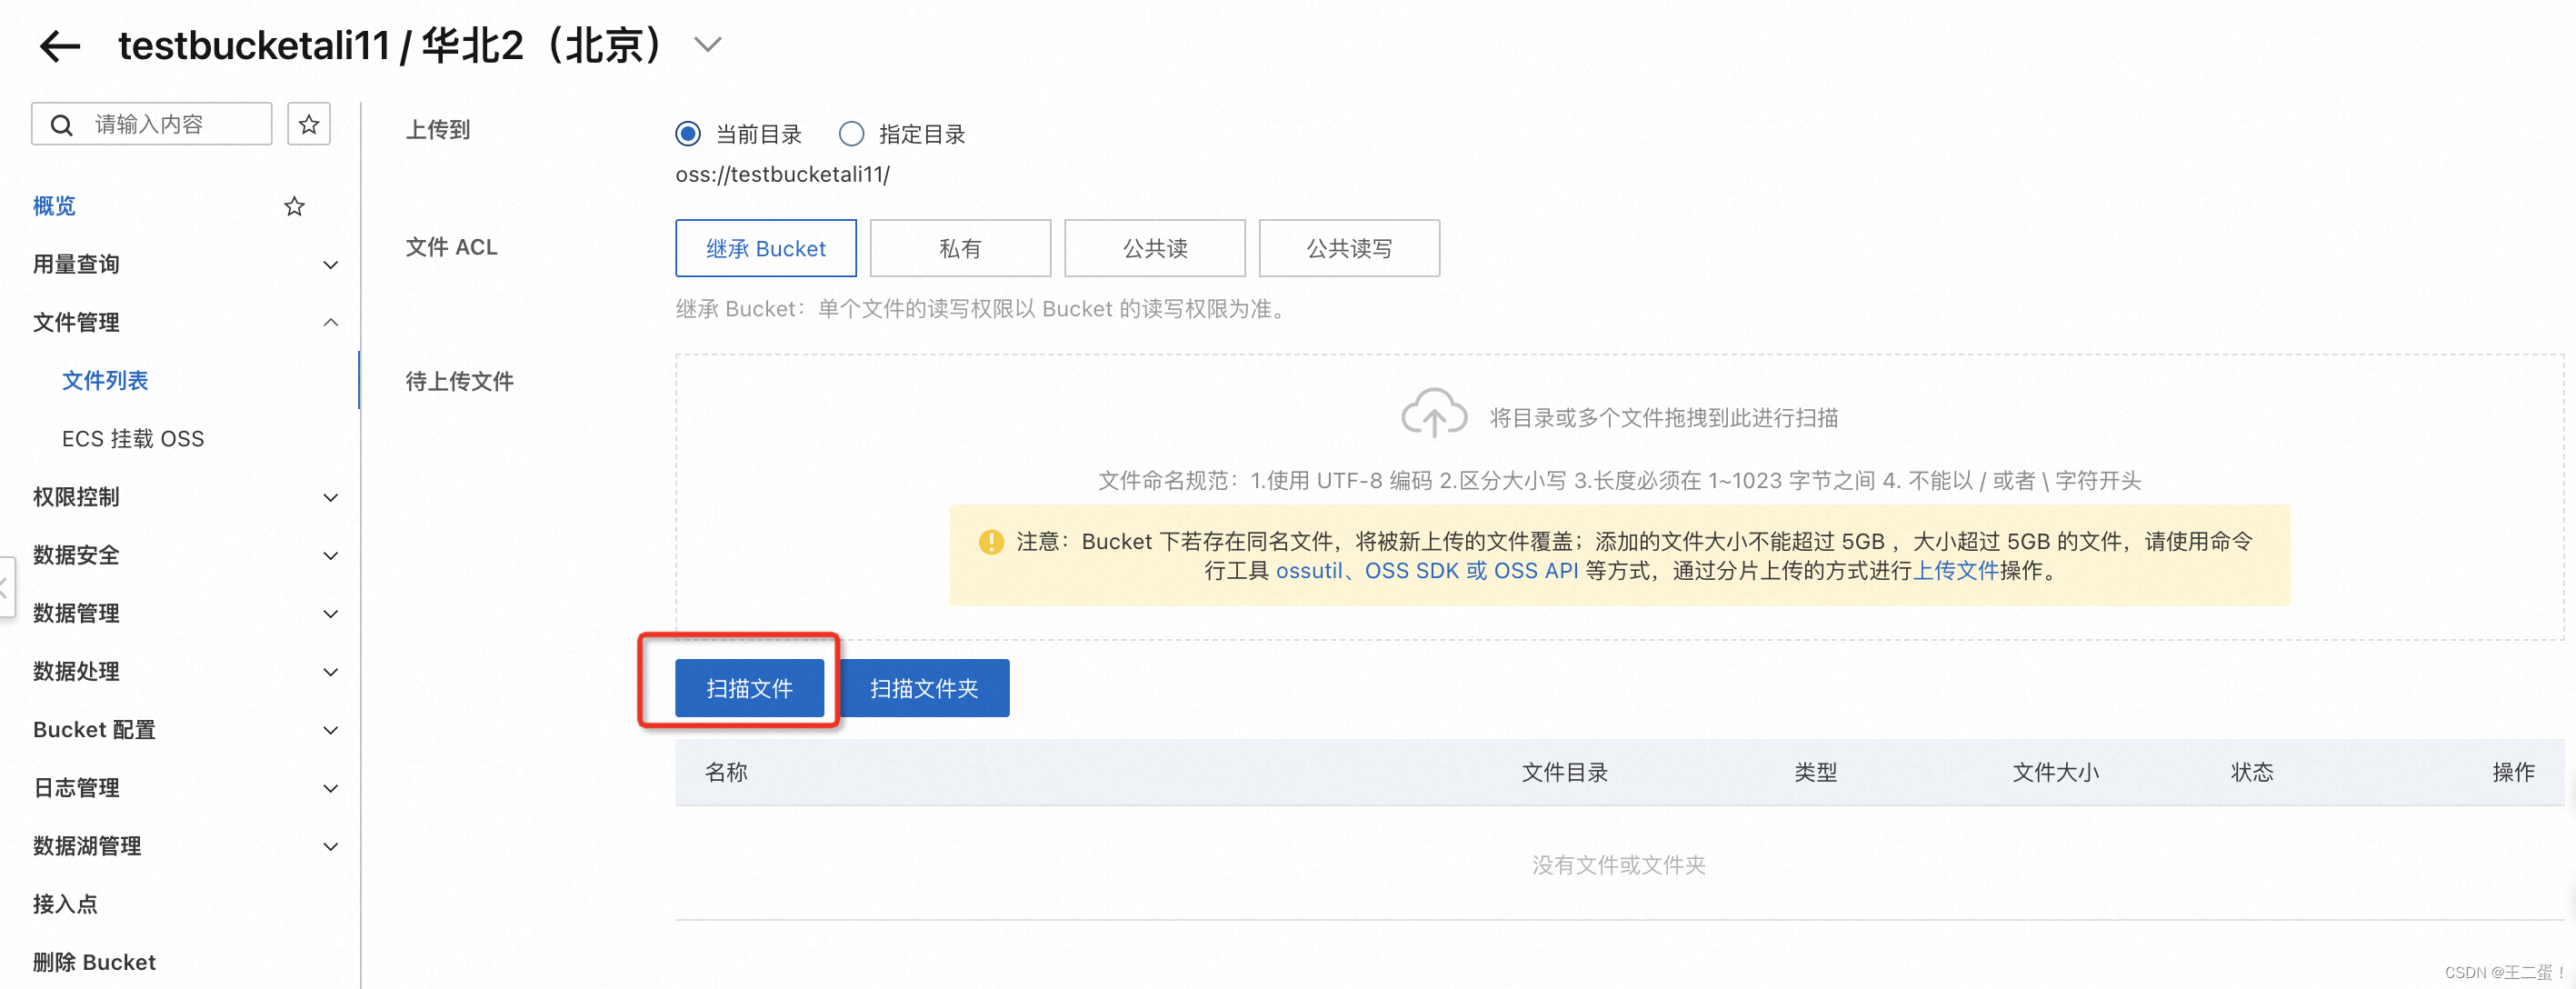Screen dimensions: 2576x989
Task: Open bucket switch dropdown next to 华北2（北京）
Action: (708, 45)
